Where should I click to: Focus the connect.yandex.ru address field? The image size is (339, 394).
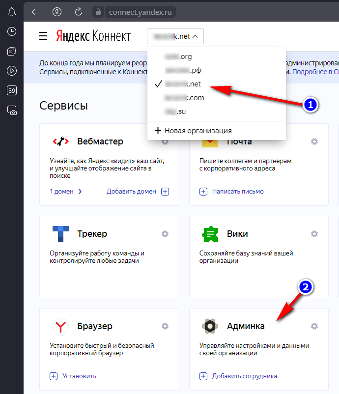tap(140, 12)
